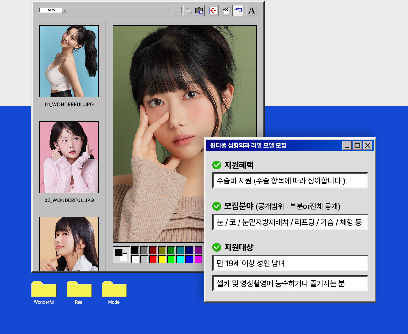
Task: Click the red four-arrow move icon
Action: [x=213, y=11]
